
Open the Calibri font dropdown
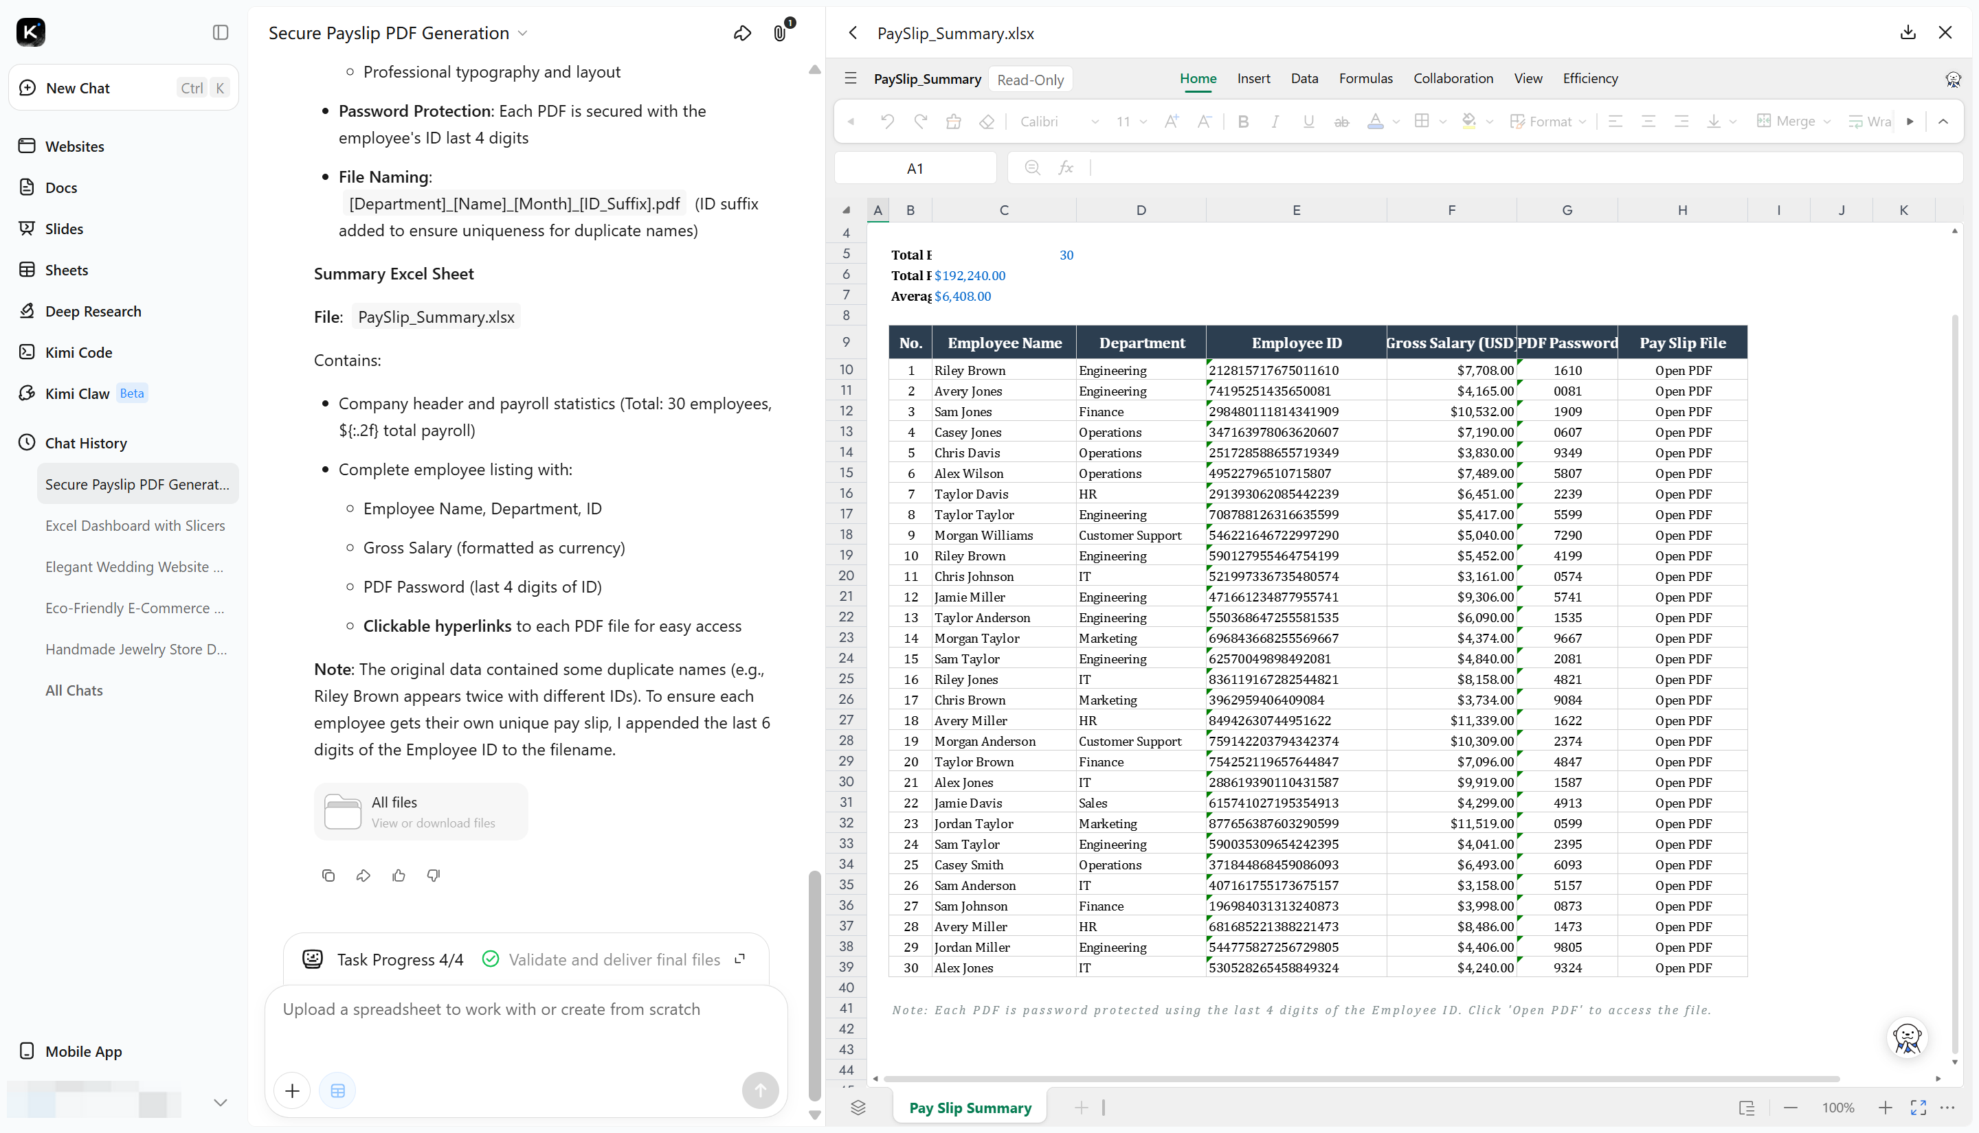point(1060,122)
